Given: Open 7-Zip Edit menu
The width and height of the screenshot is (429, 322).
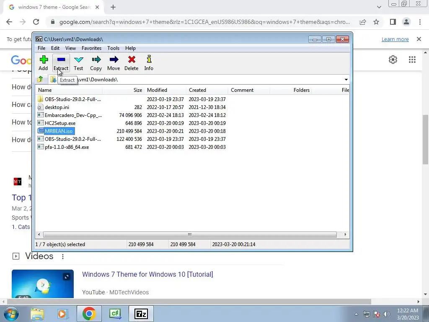Looking at the screenshot, I should click(x=55, y=48).
